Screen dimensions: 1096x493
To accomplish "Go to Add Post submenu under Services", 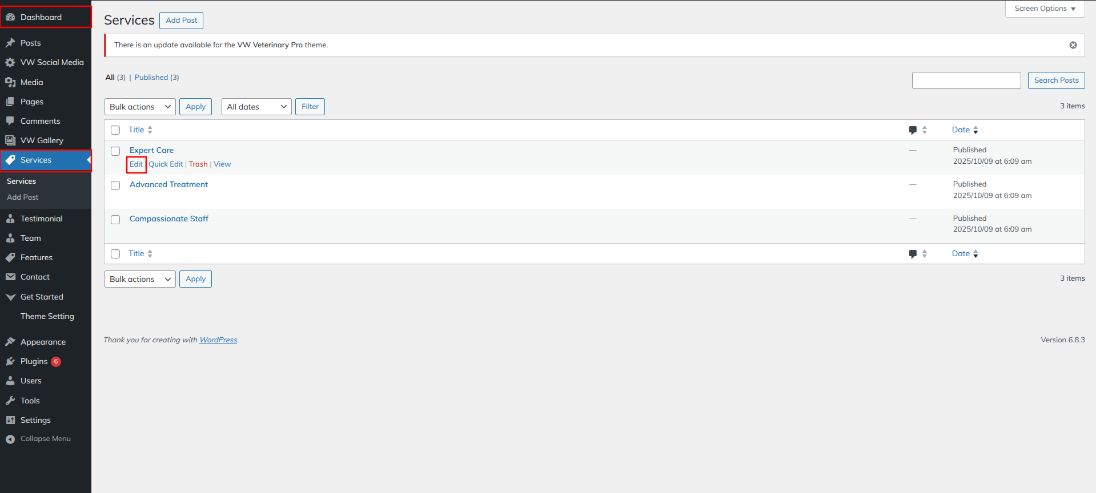I will 23,197.
